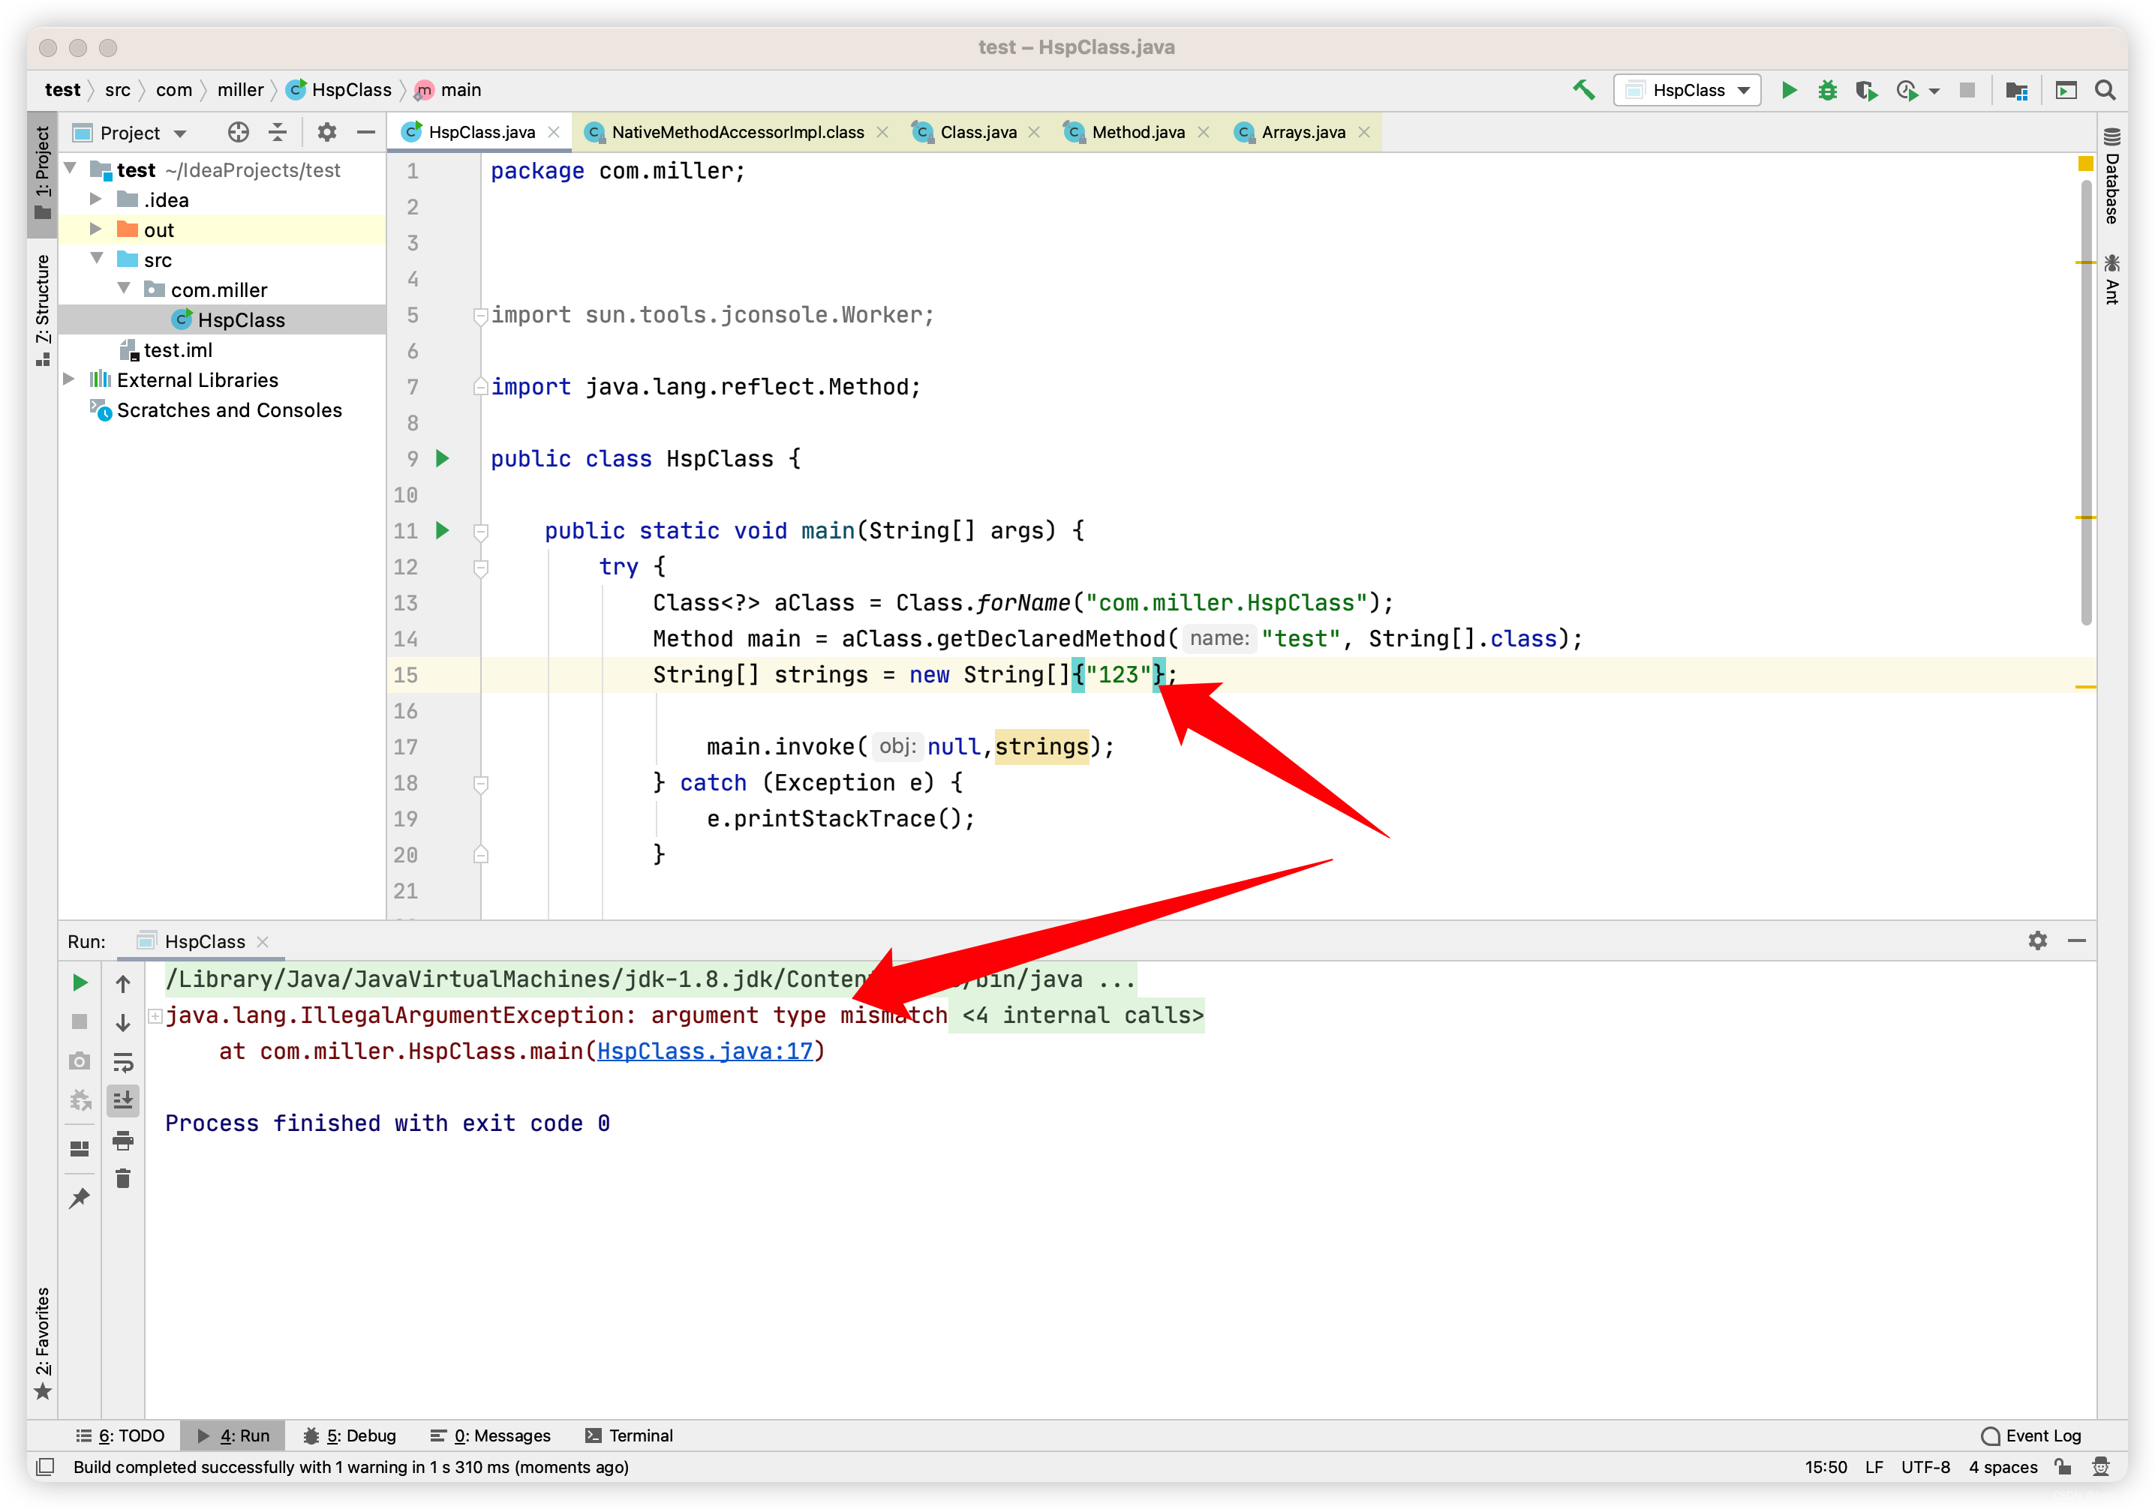Image resolution: width=2155 pixels, height=1509 pixels.
Task: Switch to Method.java editor tab
Action: [x=1137, y=132]
